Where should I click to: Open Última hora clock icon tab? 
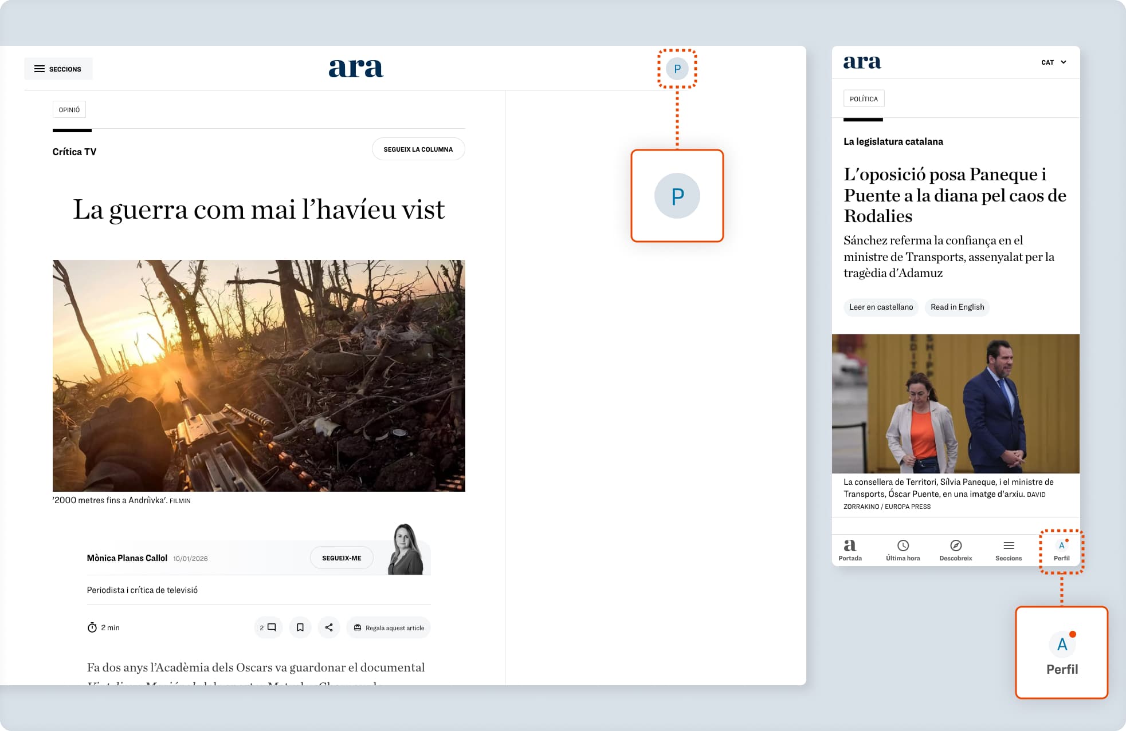[x=903, y=550]
